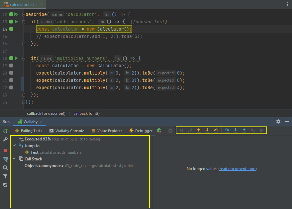
Task: Stop Wallaby with the red square button
Action: 5,150
